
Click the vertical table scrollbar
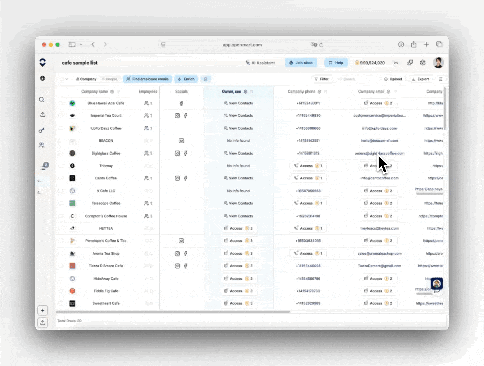(445, 109)
